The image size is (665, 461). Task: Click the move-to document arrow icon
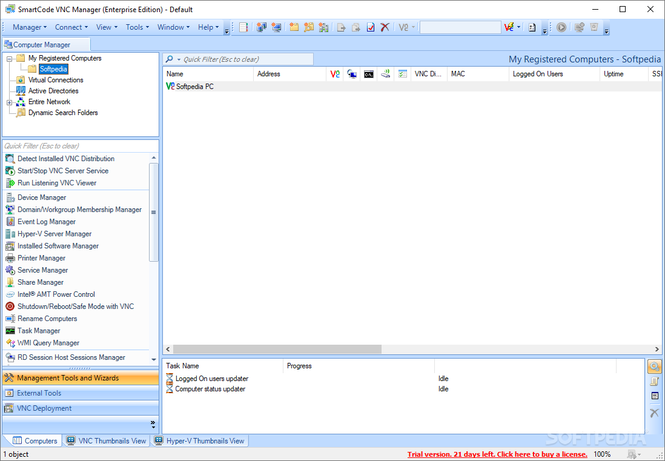coord(342,27)
